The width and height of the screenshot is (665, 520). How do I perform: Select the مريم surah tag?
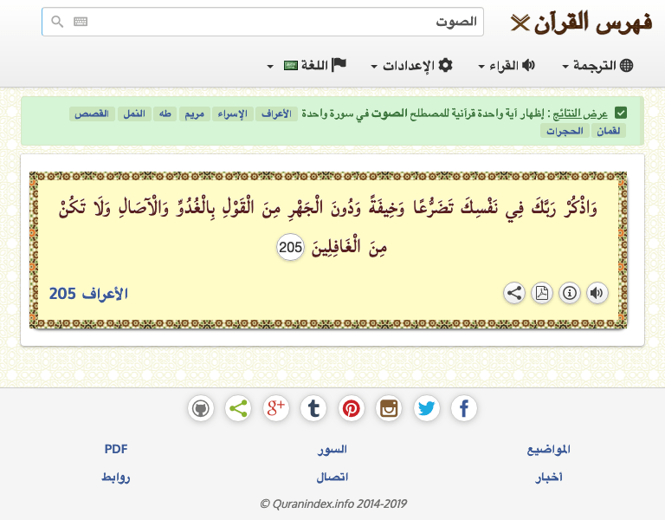[x=195, y=114]
